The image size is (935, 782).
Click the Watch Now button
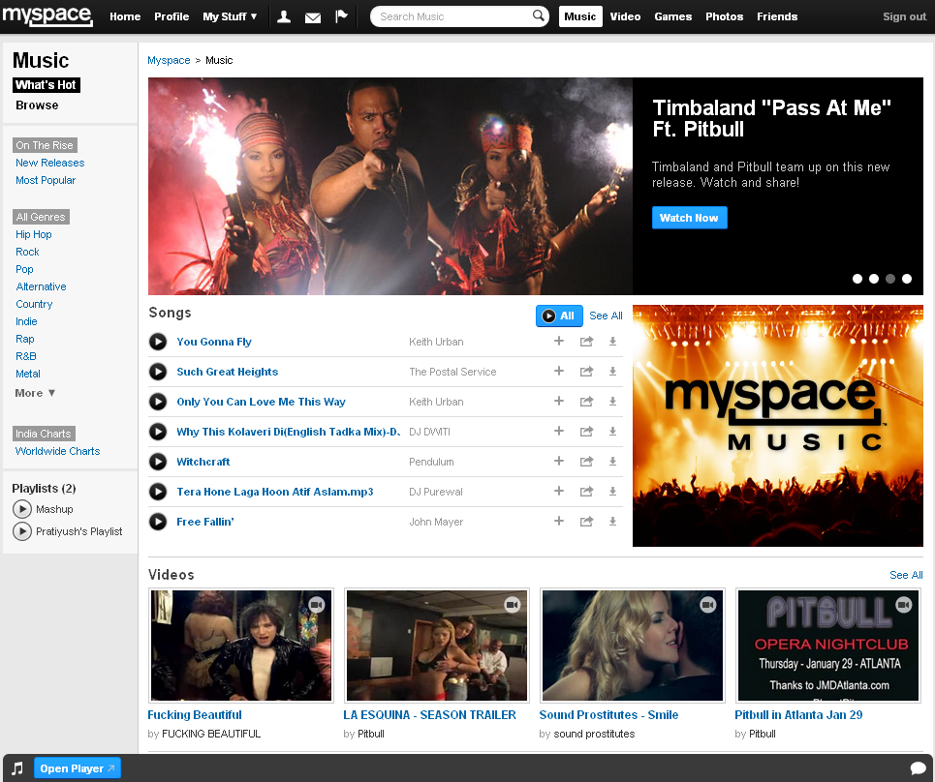[689, 218]
